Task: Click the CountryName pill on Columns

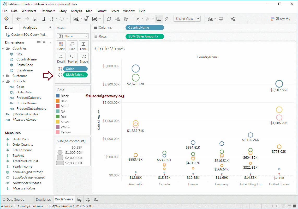Action: pos(145,28)
